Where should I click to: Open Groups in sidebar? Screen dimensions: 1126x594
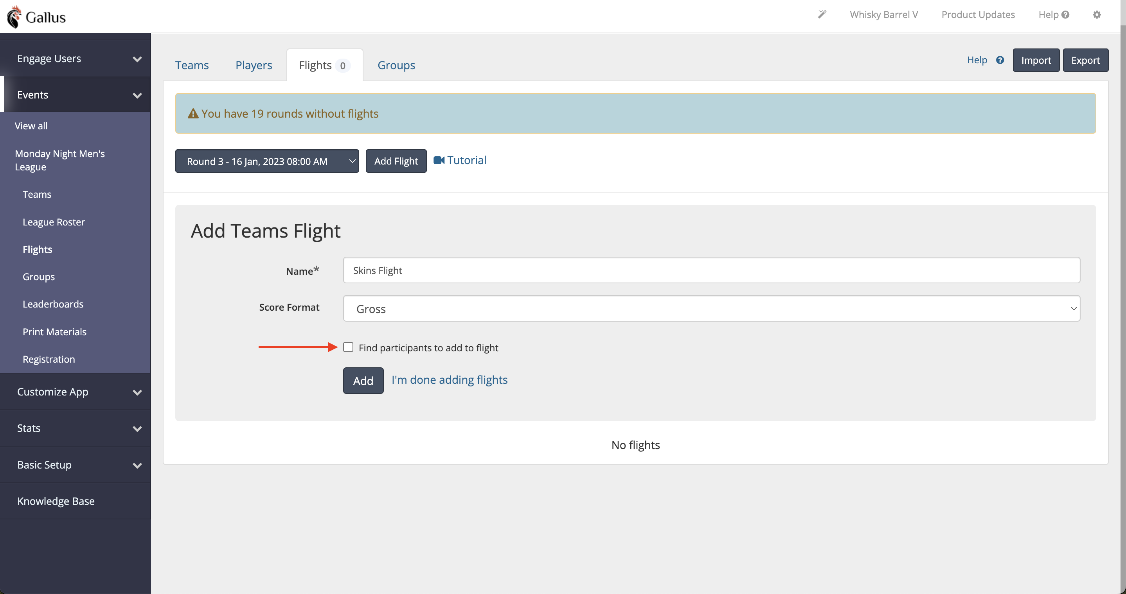click(x=39, y=277)
